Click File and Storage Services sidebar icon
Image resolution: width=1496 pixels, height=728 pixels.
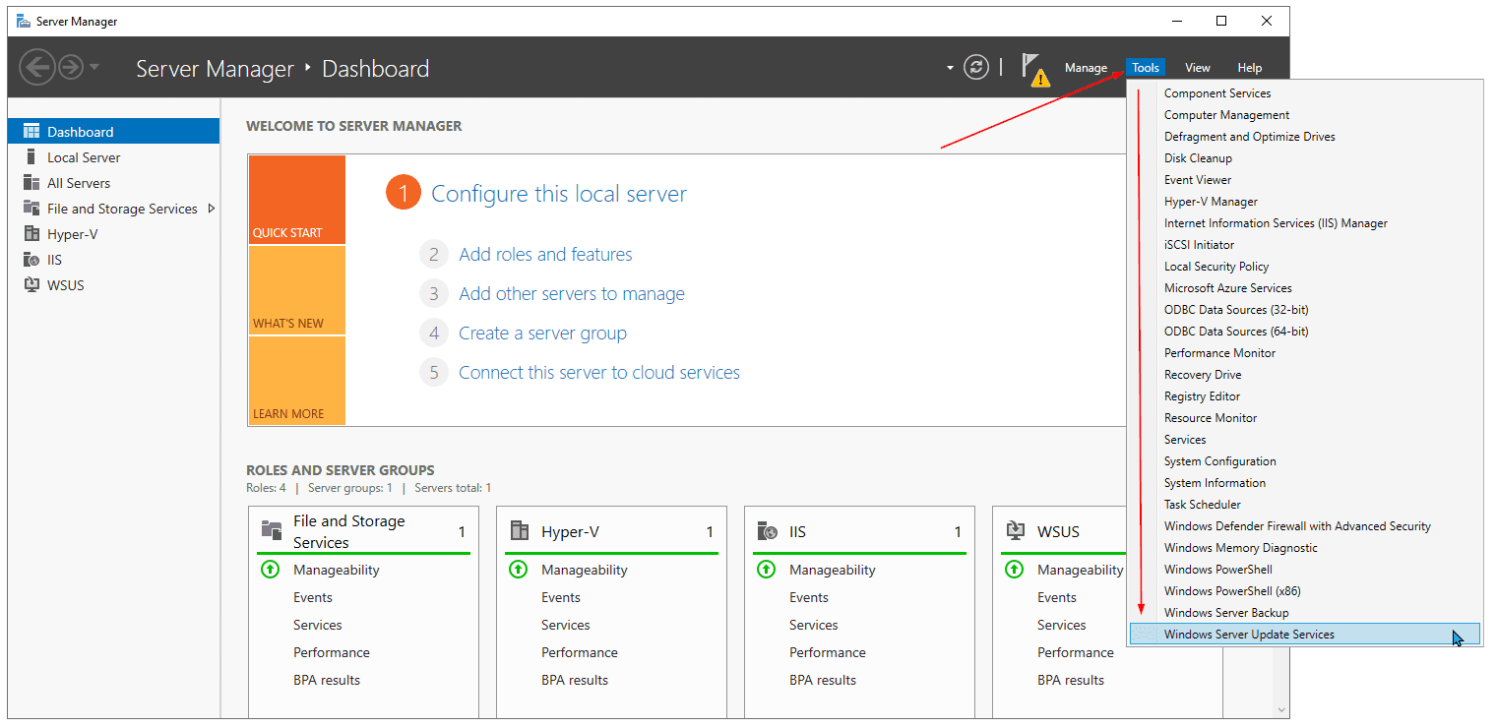coord(31,209)
